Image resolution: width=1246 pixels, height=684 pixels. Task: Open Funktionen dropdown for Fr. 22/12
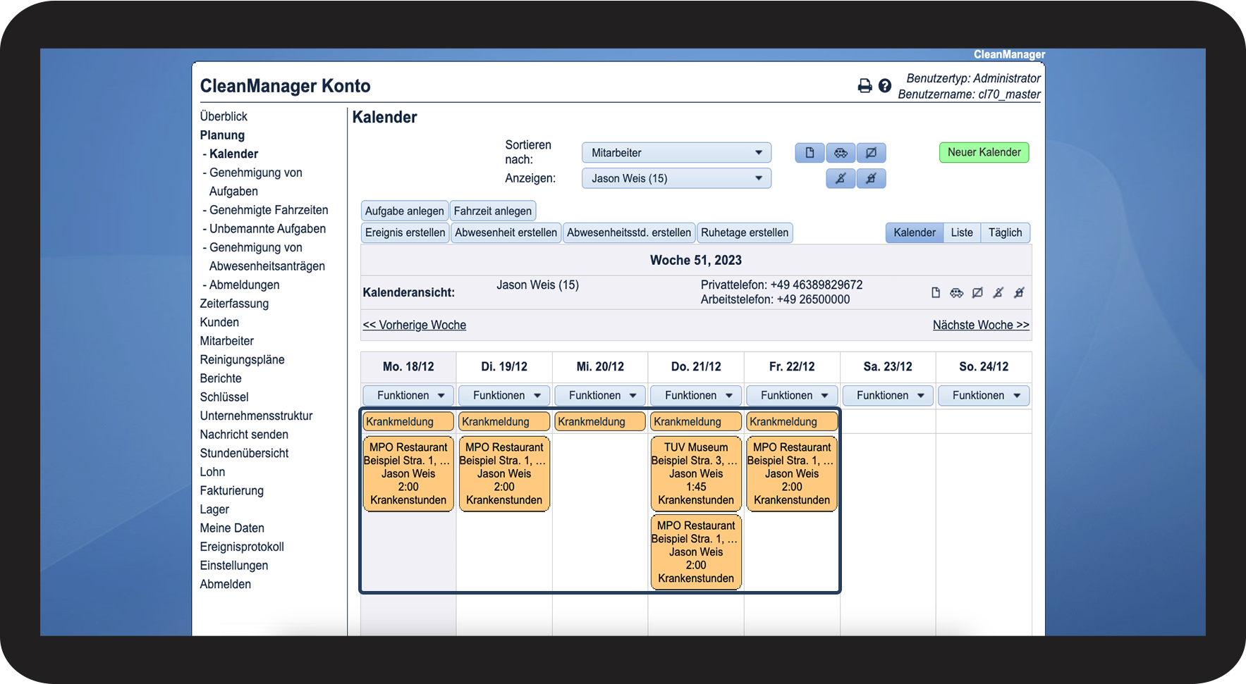(x=792, y=395)
